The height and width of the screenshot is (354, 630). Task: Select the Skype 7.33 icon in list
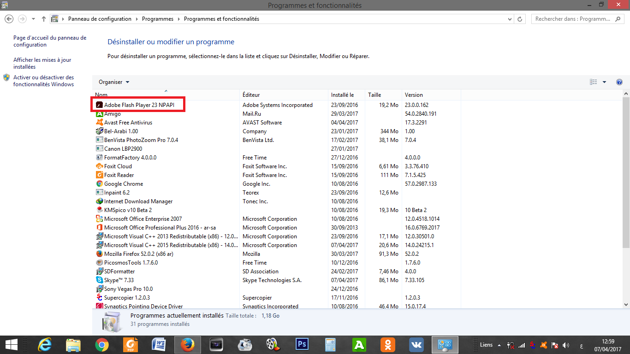[x=99, y=280]
